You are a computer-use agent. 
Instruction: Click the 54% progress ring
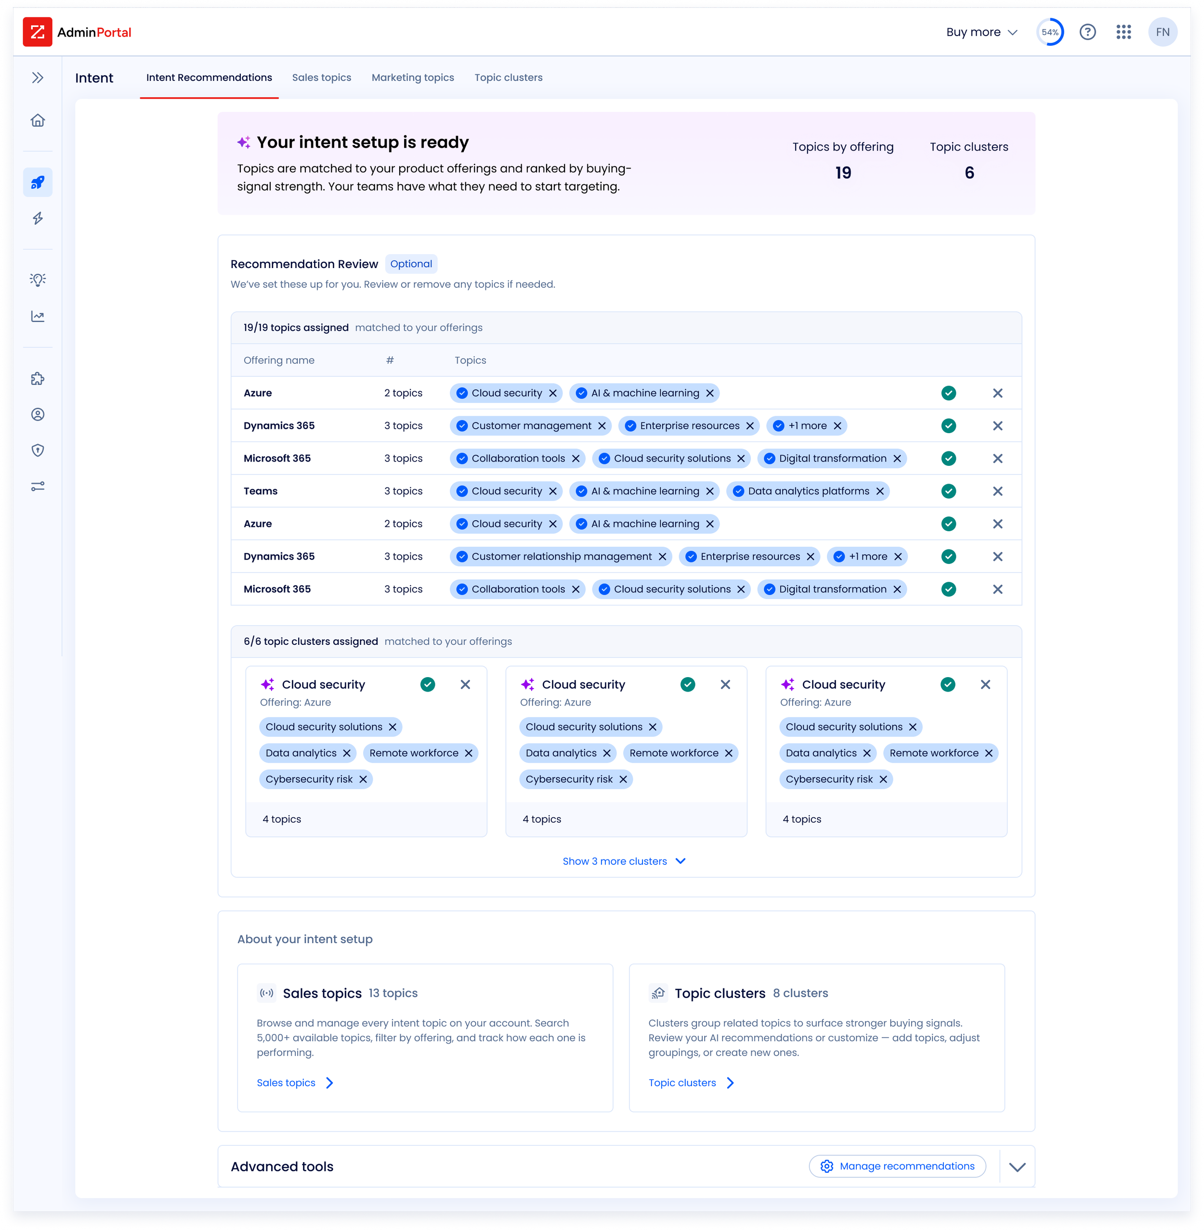[1050, 32]
